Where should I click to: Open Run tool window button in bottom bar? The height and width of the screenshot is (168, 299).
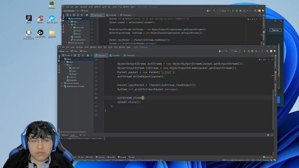(81, 157)
